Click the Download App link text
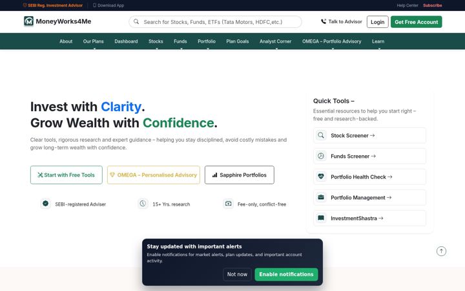This screenshot has width=465, height=291. [110, 5]
